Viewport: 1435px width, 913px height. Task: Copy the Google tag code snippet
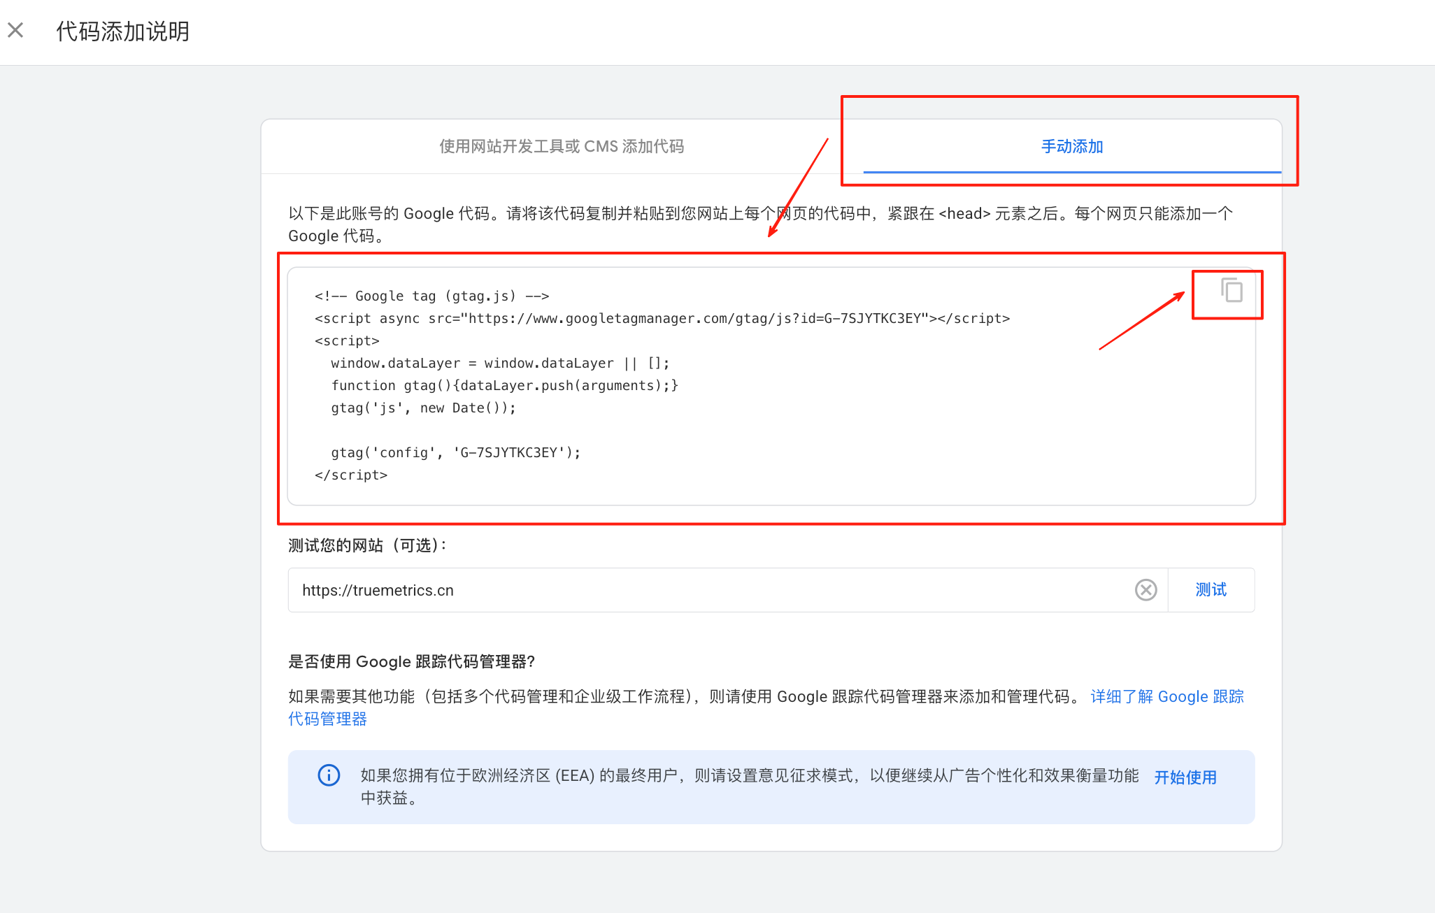[1231, 290]
